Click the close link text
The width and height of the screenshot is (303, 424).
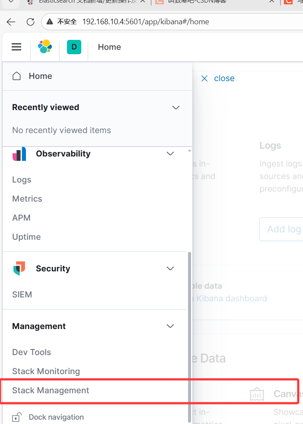pyautogui.click(x=224, y=78)
